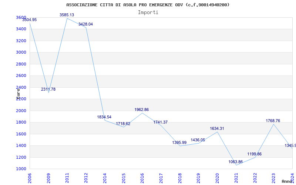This screenshot has width=296, height=185.
Task: Click the 1768.76 label for 2023
Action: (x=273, y=121)
